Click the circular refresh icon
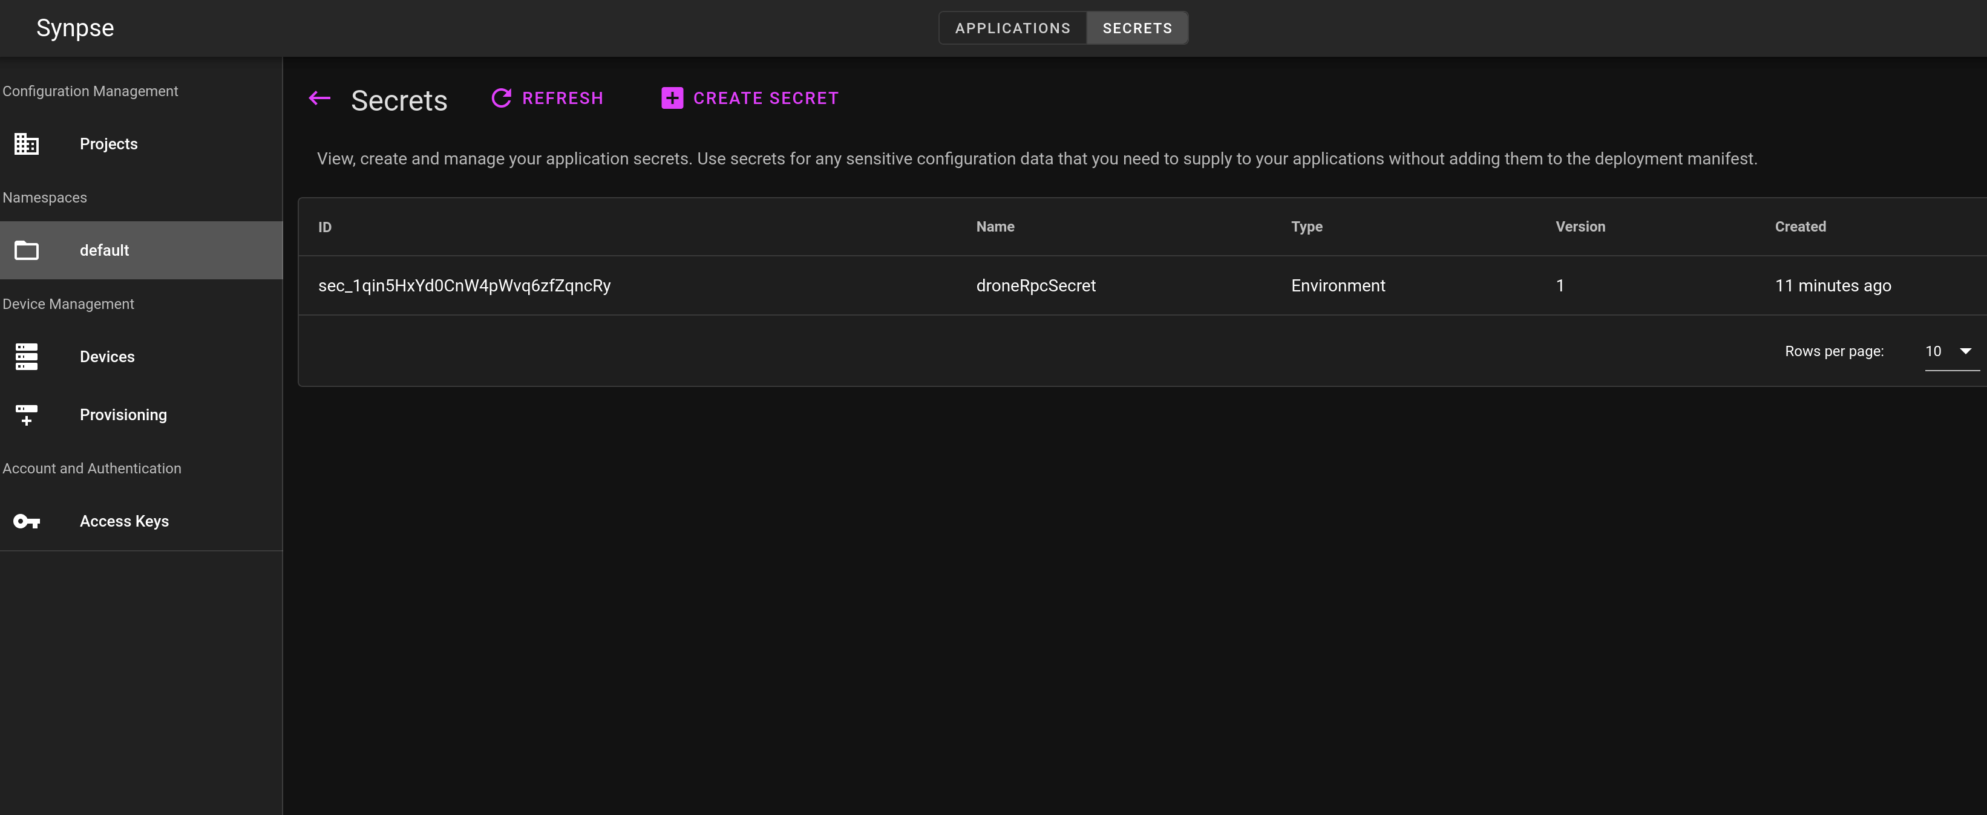Screen dimensions: 1987x815 pos(502,99)
